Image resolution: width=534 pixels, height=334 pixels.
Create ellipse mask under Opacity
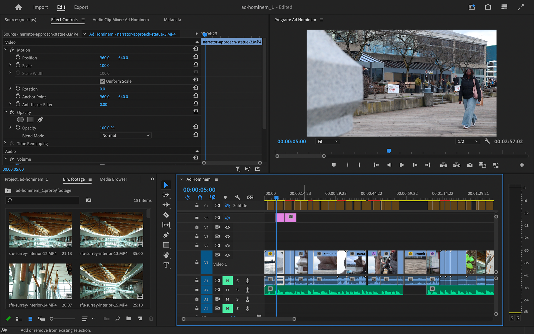coord(20,120)
